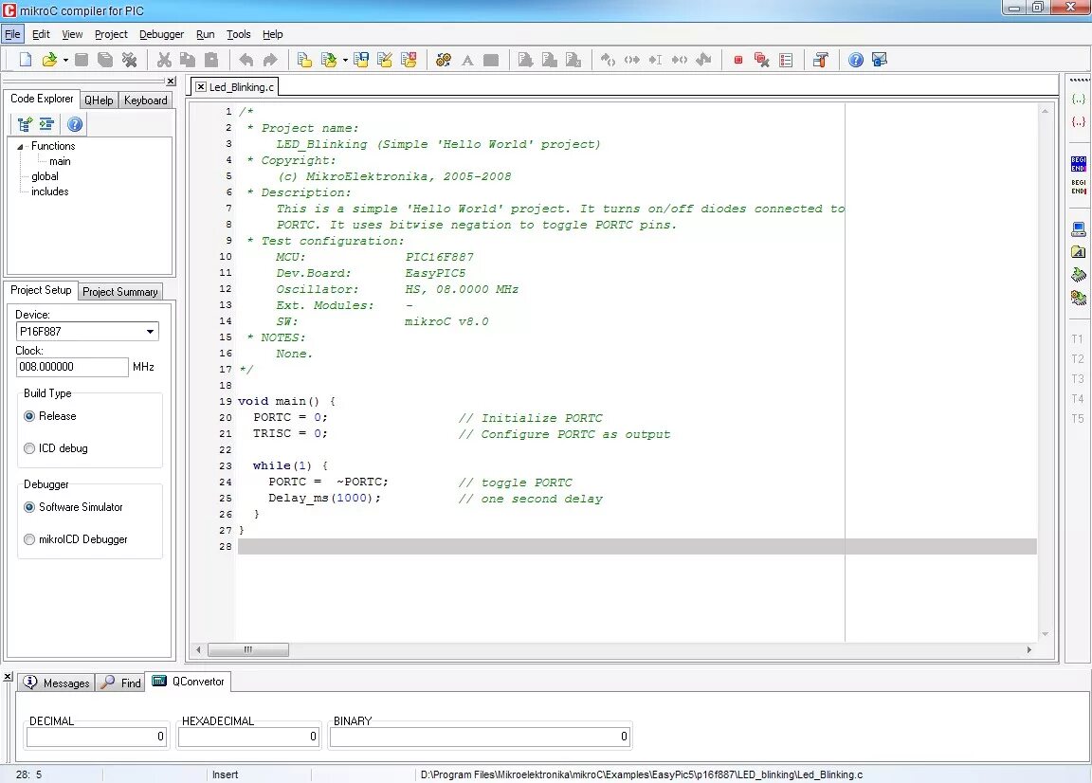Open help with the blue question mark icon
Image resolution: width=1092 pixels, height=783 pixels.
tap(856, 60)
